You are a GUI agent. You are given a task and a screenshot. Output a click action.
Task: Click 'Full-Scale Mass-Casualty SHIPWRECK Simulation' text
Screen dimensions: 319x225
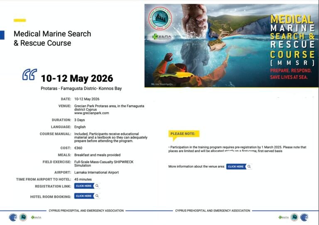coord(104,164)
